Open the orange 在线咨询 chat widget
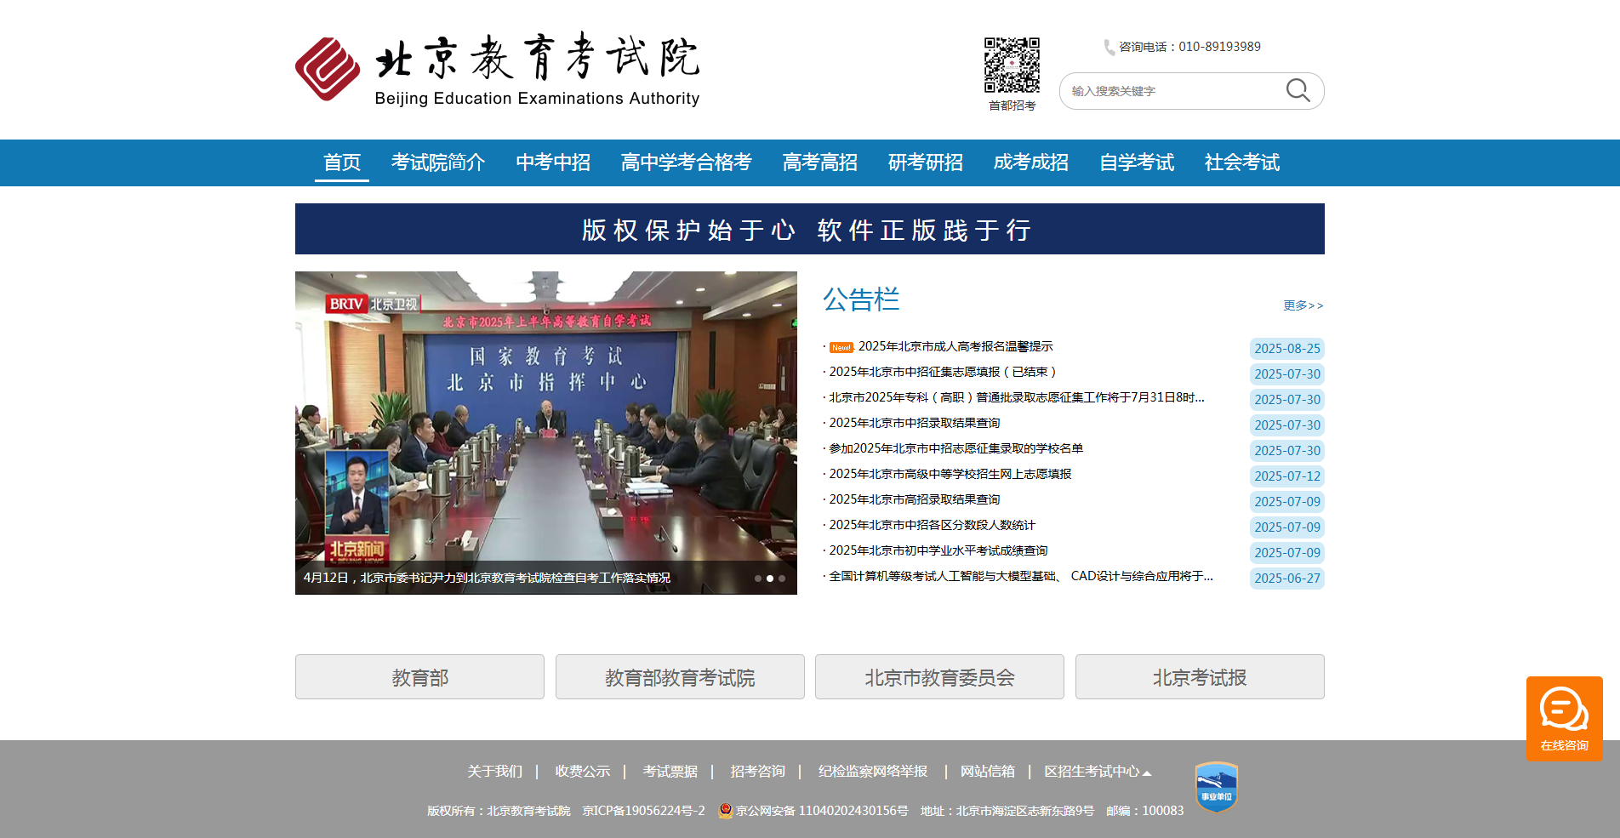The image size is (1620, 838). [1564, 717]
